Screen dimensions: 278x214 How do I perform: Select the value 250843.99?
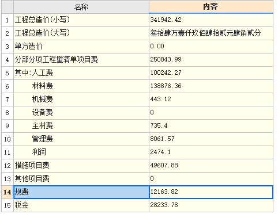click(x=211, y=60)
